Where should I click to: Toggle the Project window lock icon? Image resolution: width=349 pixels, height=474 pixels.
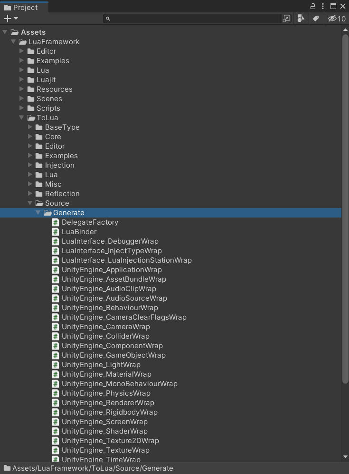[x=313, y=6]
